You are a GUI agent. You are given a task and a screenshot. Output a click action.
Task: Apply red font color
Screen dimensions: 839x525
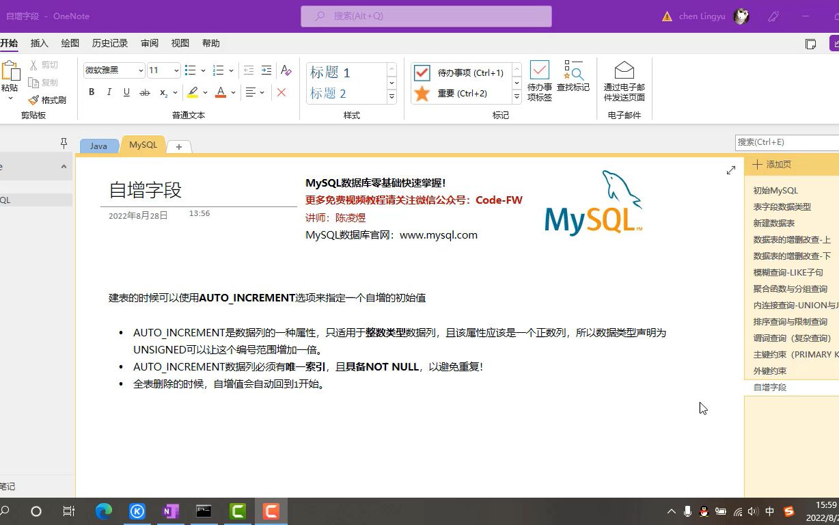(x=221, y=92)
